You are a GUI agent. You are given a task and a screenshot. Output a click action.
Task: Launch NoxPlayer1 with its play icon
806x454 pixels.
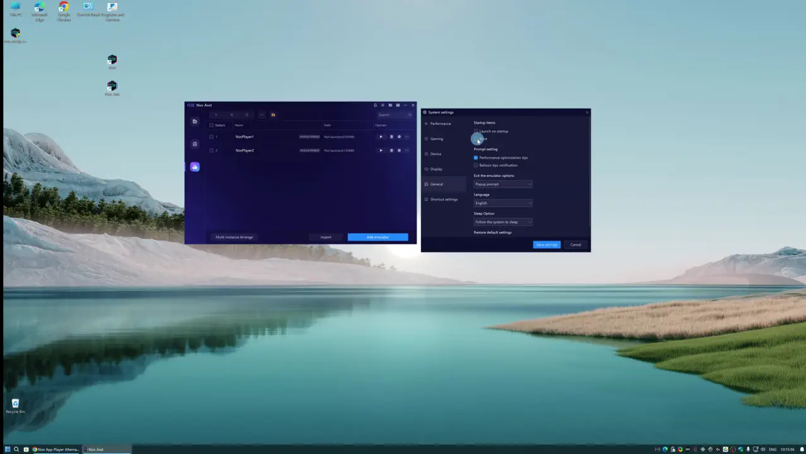(x=381, y=136)
